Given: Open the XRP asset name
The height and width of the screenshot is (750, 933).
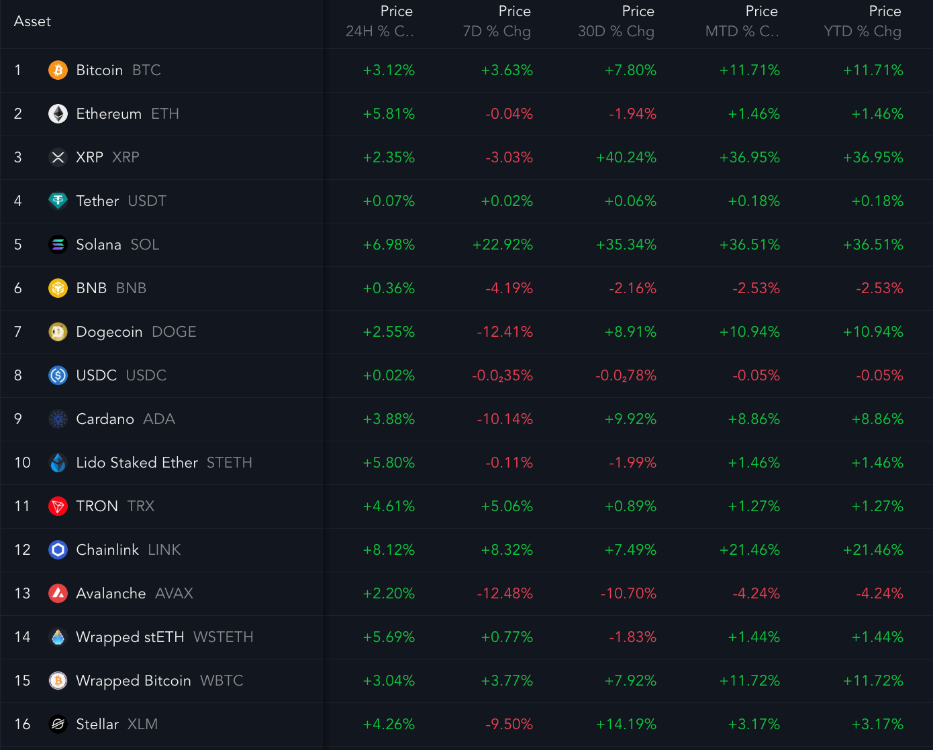Looking at the screenshot, I should pos(107,158).
